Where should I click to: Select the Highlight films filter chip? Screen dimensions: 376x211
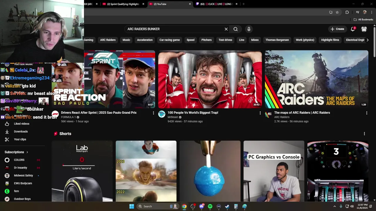pyautogui.click(x=330, y=40)
